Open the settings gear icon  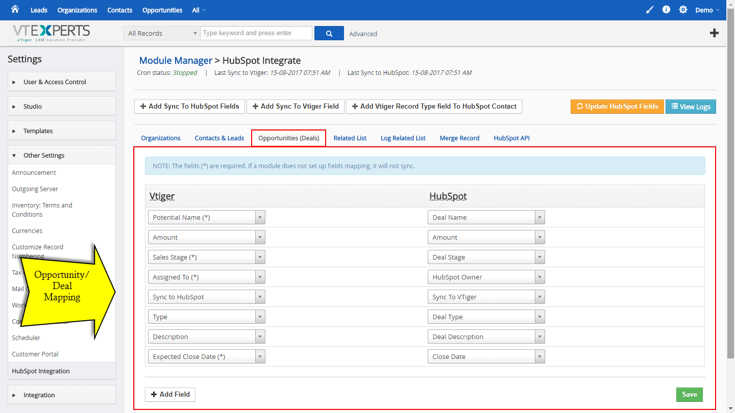coord(683,10)
